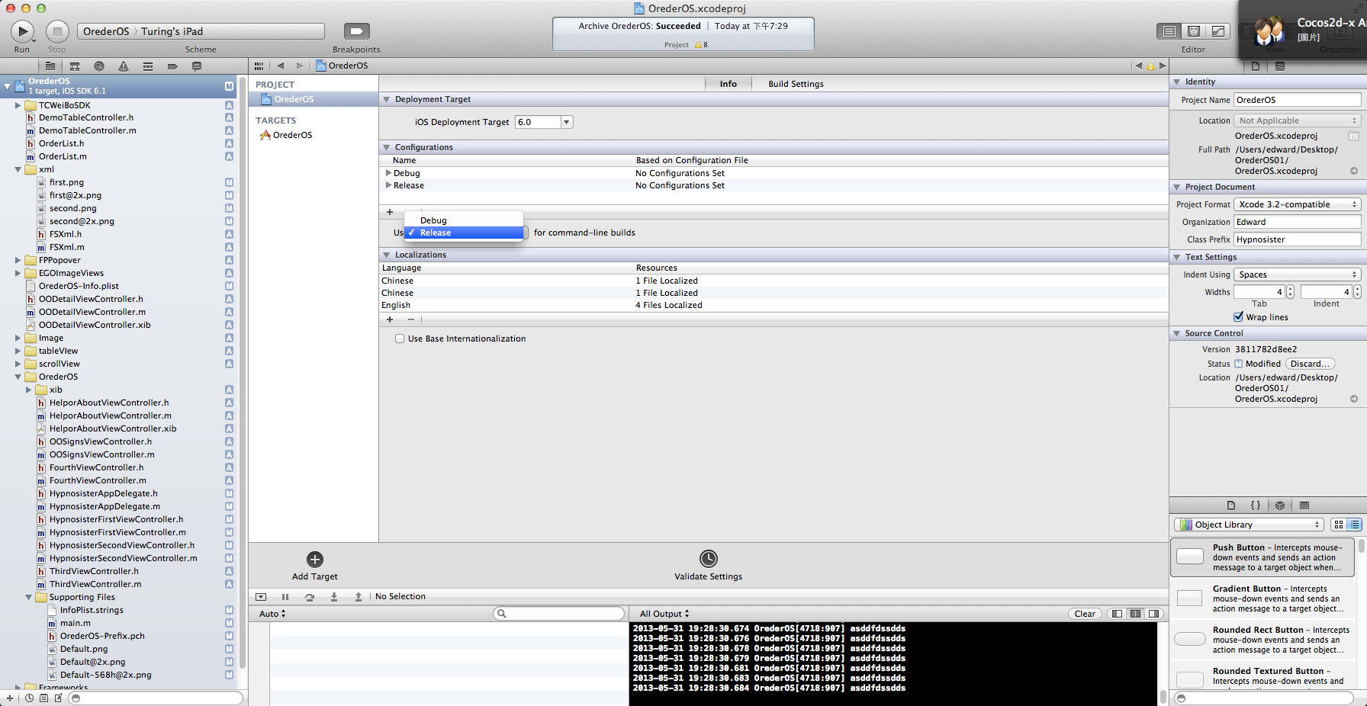Viewport: 1367px width, 706px height.
Task: Hide the debug area with toggle icon
Action: [x=261, y=597]
